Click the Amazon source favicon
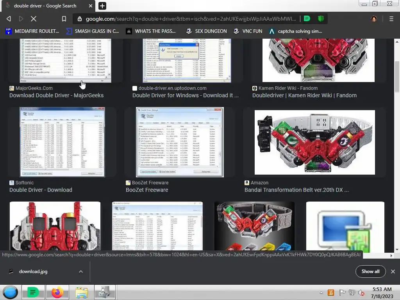 247,183
